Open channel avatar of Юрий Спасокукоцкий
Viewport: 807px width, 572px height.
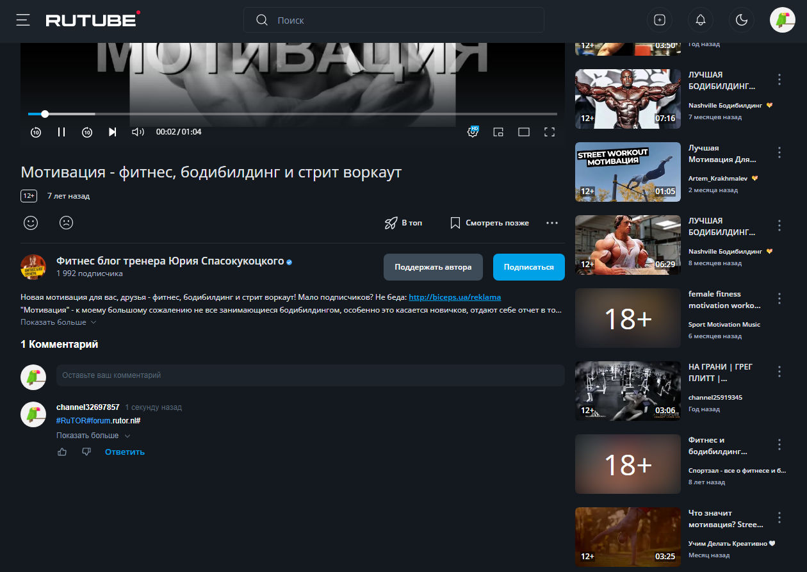click(33, 267)
